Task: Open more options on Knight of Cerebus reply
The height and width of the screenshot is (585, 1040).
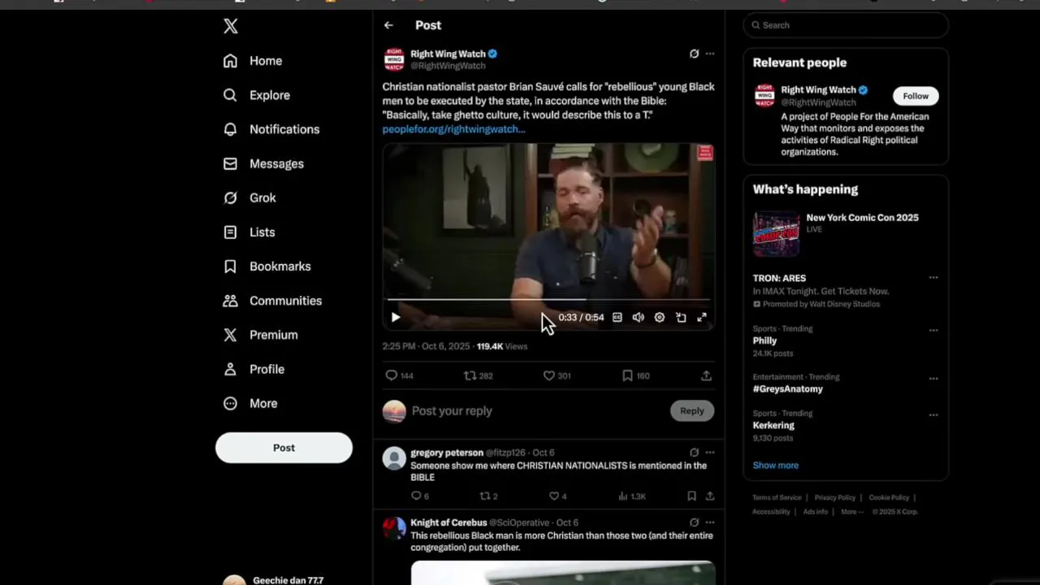Action: pos(710,522)
